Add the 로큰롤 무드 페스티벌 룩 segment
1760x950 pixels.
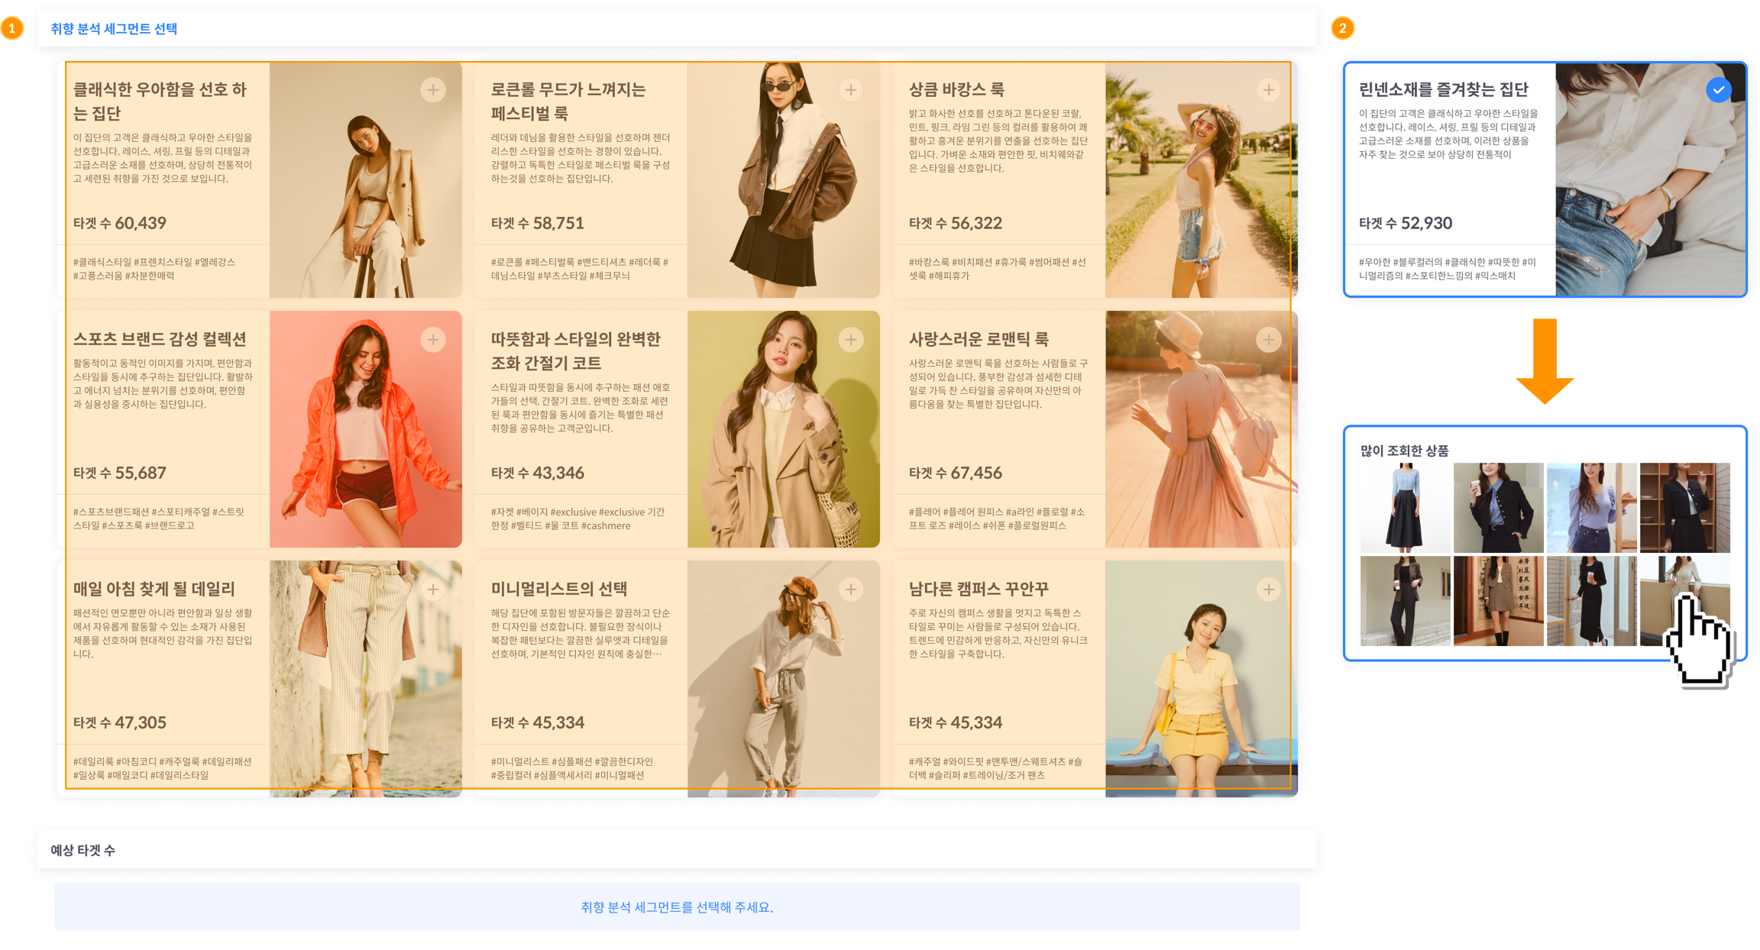point(851,90)
